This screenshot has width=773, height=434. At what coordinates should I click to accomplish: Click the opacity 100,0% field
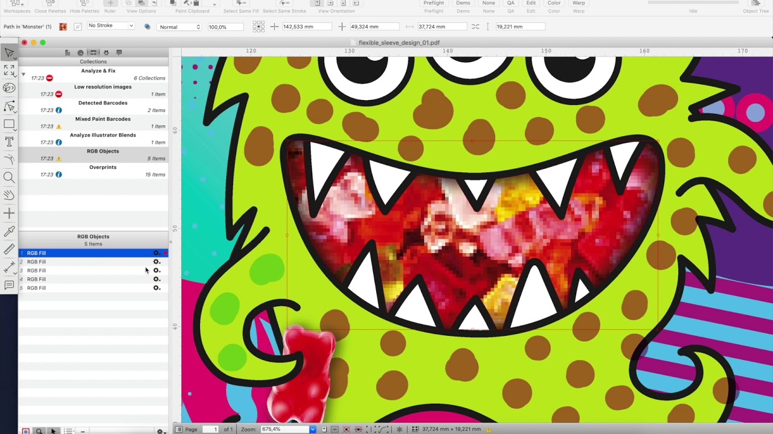225,27
